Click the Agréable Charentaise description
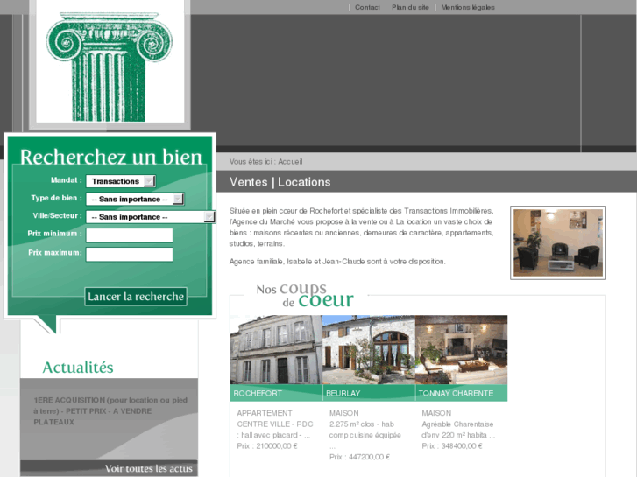 458,430
